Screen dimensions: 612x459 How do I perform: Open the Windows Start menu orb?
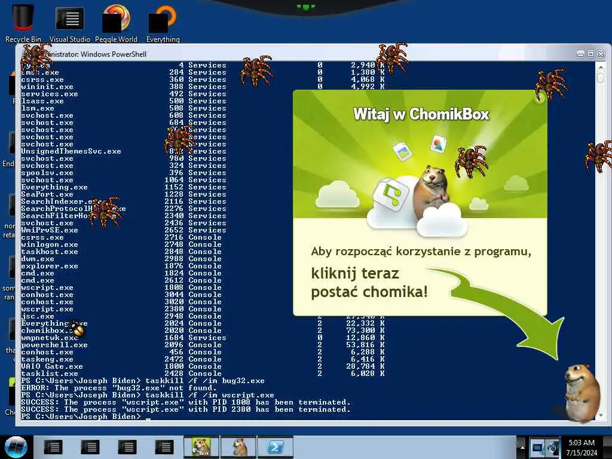pyautogui.click(x=16, y=447)
